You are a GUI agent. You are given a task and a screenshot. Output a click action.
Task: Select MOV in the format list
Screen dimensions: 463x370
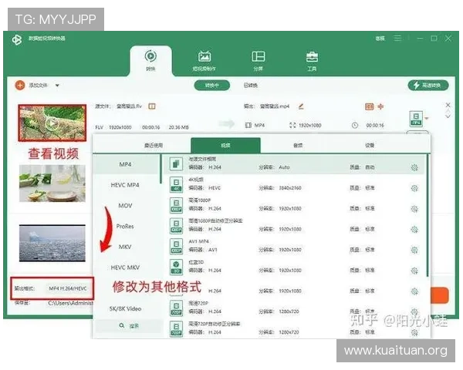click(125, 206)
